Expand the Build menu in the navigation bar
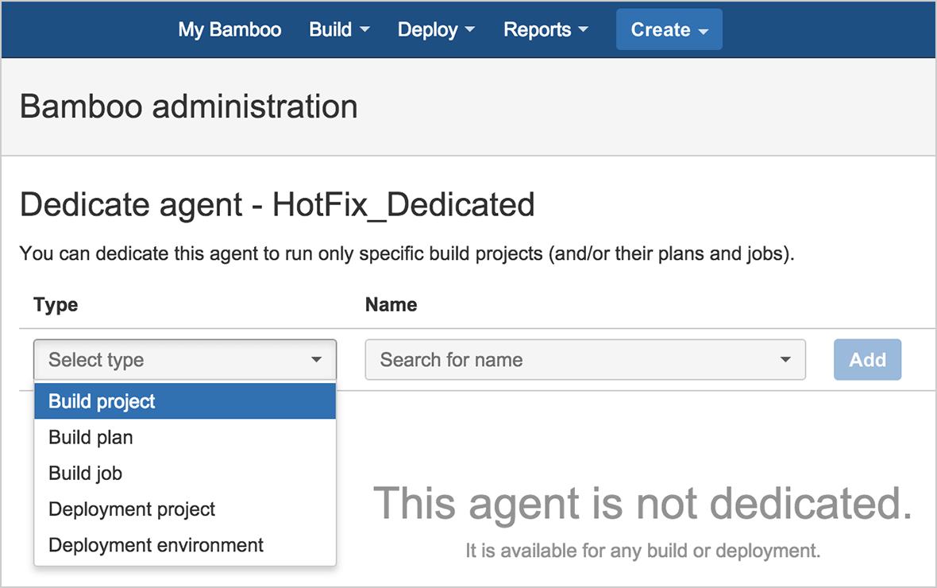This screenshot has width=937, height=588. tap(339, 29)
